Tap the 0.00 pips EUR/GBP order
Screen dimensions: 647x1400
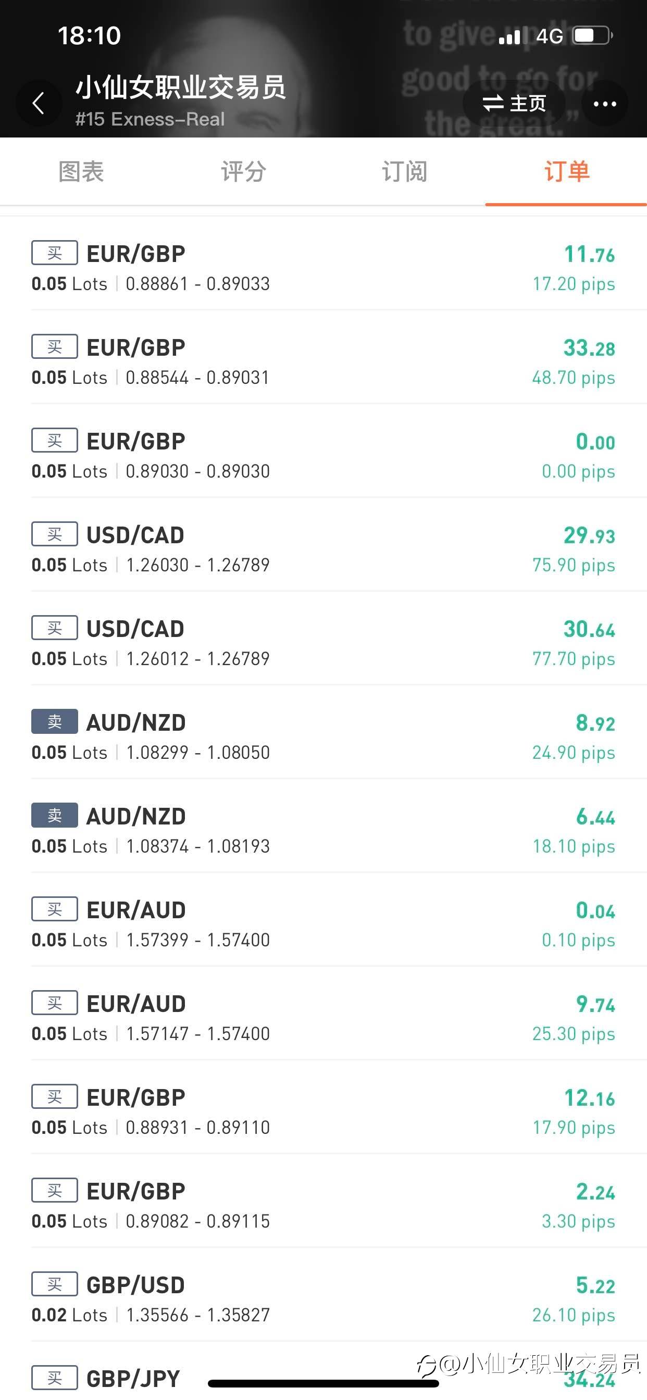(x=323, y=455)
